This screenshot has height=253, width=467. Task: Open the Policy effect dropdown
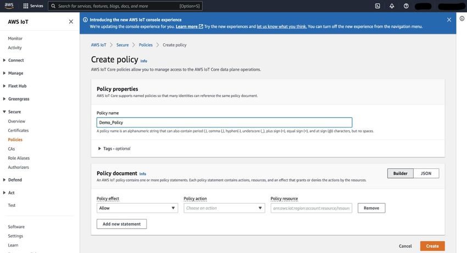click(x=137, y=208)
